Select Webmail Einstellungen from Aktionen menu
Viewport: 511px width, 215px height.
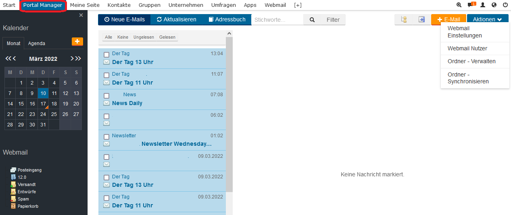tap(475, 32)
